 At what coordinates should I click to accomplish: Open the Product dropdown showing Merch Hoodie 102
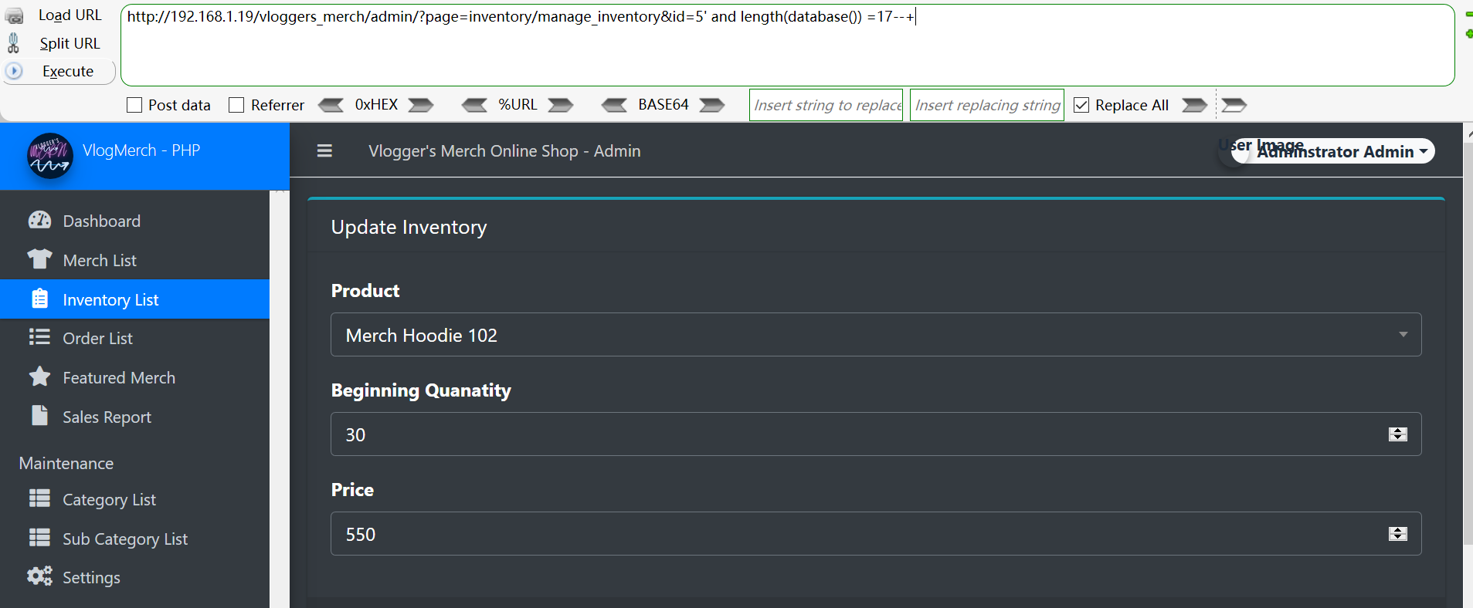[x=876, y=335]
